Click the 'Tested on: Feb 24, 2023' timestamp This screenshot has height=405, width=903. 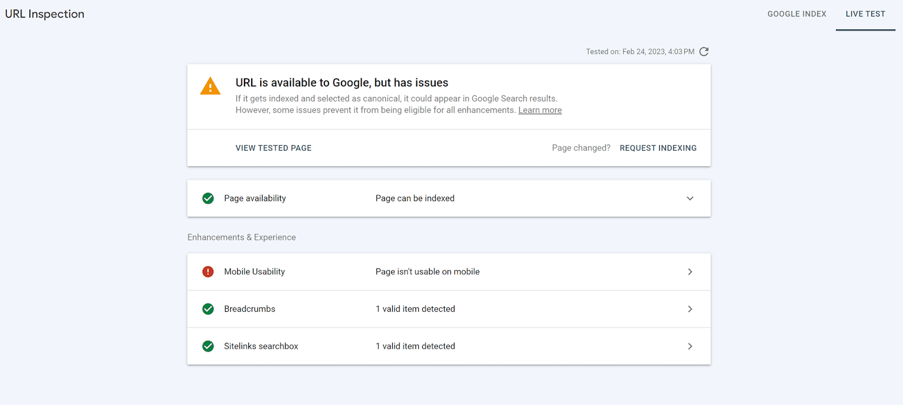click(x=640, y=51)
